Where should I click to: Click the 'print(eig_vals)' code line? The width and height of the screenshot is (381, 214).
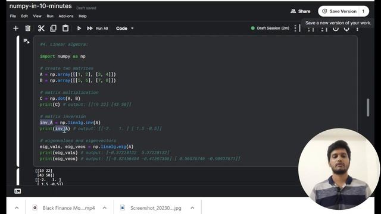click(58, 153)
